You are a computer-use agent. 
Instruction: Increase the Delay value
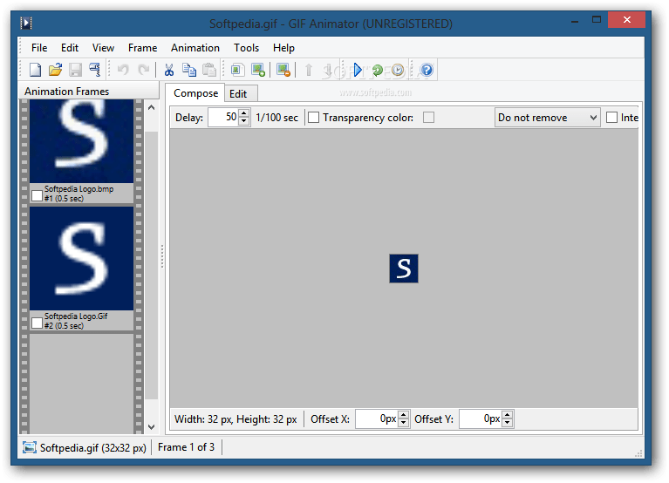(x=244, y=113)
